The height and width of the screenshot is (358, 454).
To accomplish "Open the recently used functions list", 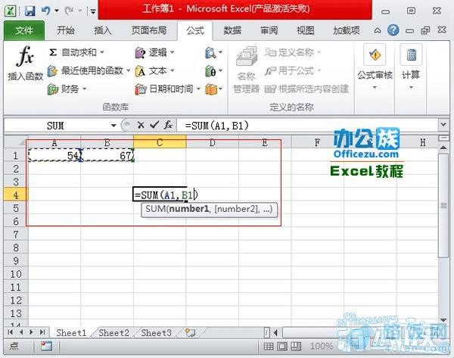I will (x=89, y=70).
